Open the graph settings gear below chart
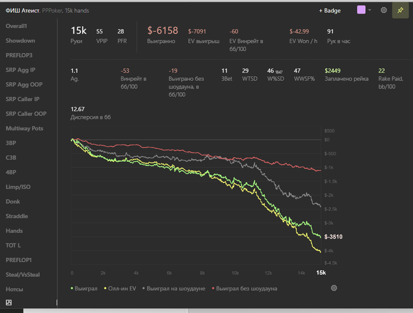 click(x=334, y=288)
